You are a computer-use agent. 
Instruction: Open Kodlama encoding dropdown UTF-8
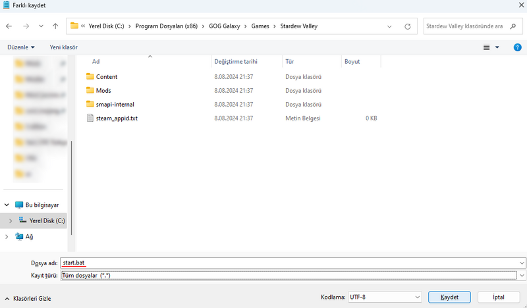click(x=385, y=297)
